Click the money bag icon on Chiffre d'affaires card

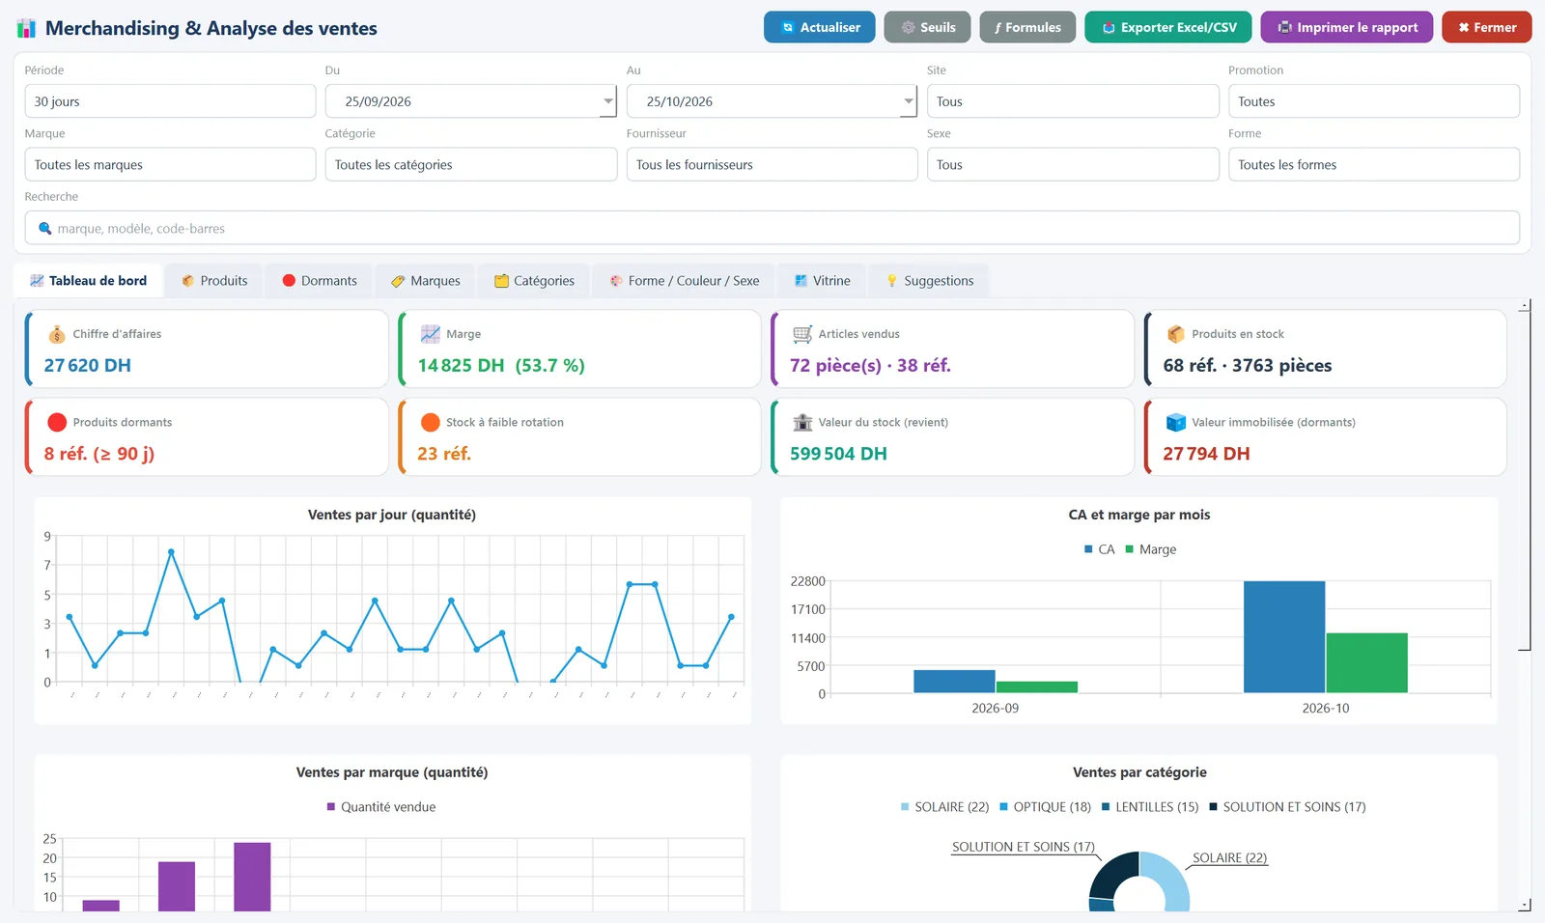[57, 334]
